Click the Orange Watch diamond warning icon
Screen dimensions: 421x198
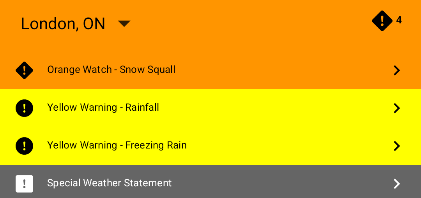tap(24, 70)
